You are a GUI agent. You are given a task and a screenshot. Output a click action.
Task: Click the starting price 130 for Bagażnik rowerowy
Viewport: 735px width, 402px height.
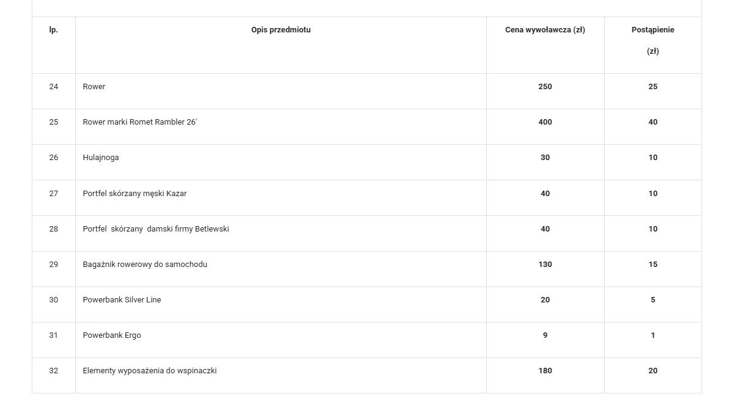pos(545,265)
